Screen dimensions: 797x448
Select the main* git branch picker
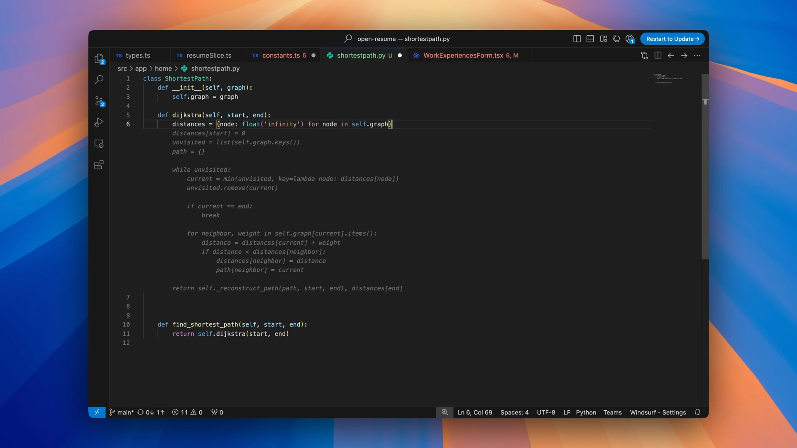pyautogui.click(x=122, y=412)
